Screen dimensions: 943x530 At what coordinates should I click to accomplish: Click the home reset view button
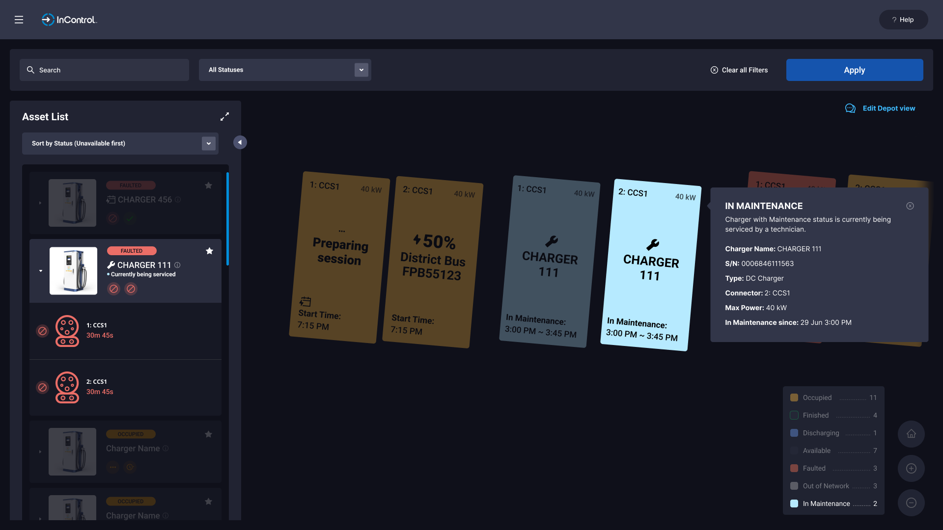click(x=911, y=434)
